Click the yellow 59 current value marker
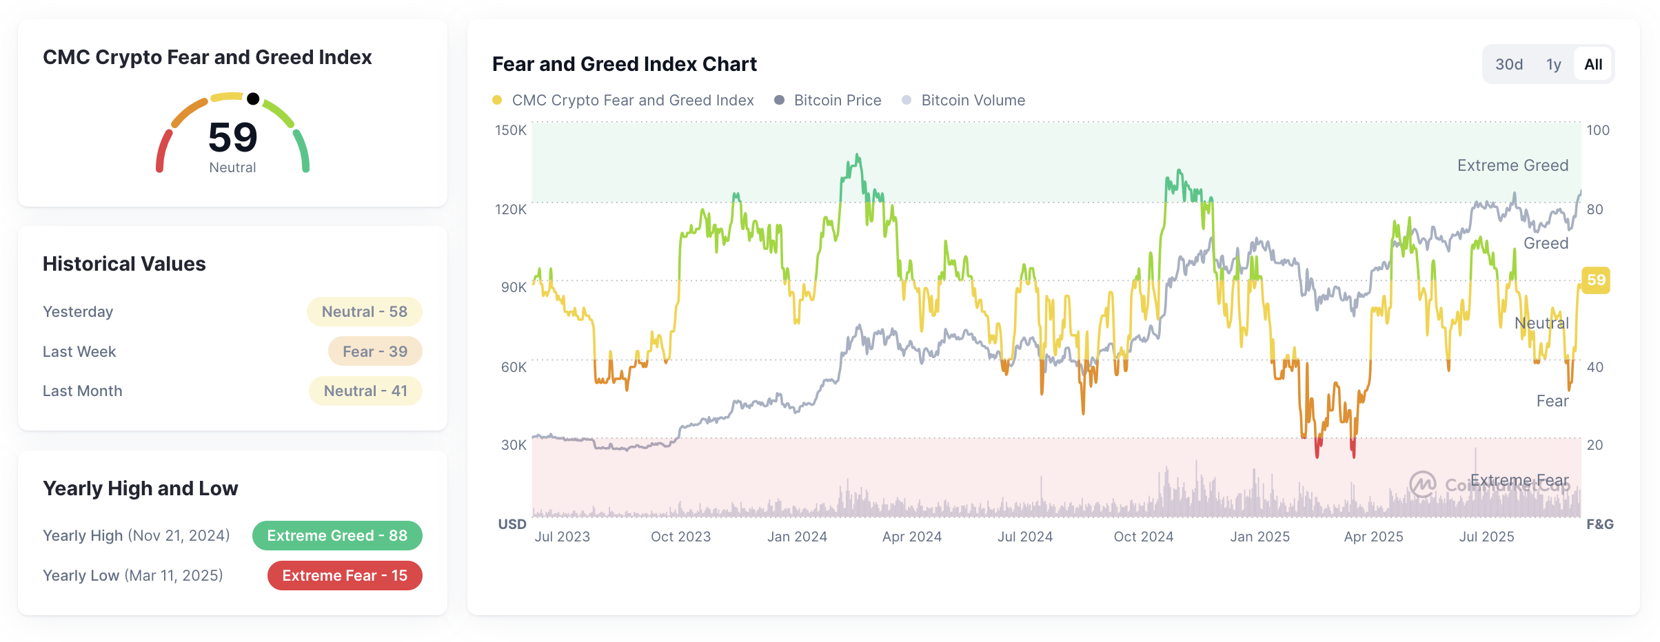The image size is (1660, 642). point(1595,280)
